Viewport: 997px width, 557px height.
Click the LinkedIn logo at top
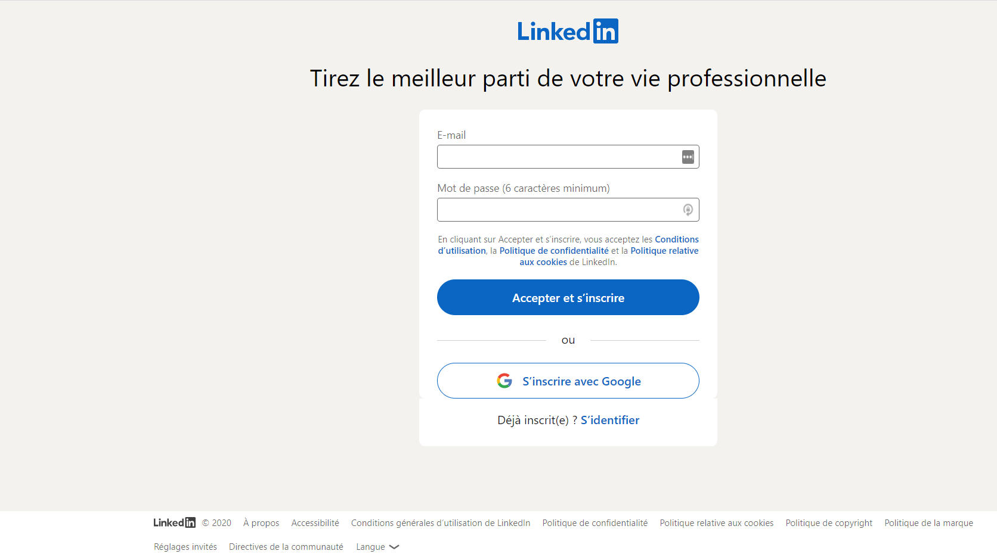pos(568,31)
